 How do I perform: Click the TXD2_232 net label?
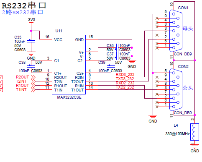pyautogui.click(x=125, y=87)
